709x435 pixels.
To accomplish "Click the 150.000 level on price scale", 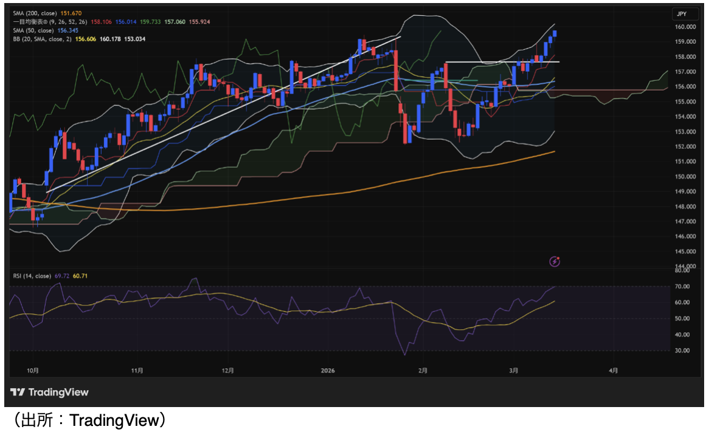I will click(685, 177).
